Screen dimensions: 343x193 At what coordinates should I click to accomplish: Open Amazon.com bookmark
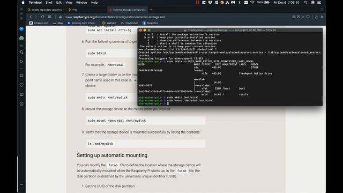(39, 23)
